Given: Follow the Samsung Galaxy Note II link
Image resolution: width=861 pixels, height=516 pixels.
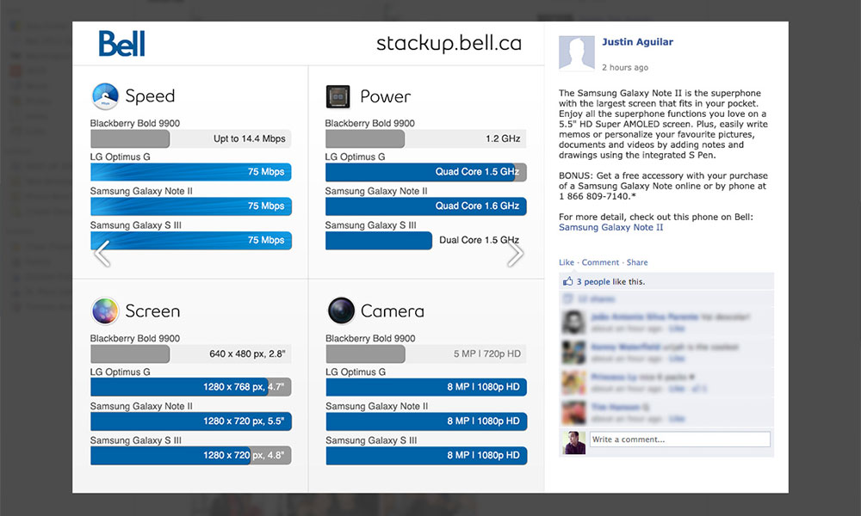Looking at the screenshot, I should pos(610,227).
